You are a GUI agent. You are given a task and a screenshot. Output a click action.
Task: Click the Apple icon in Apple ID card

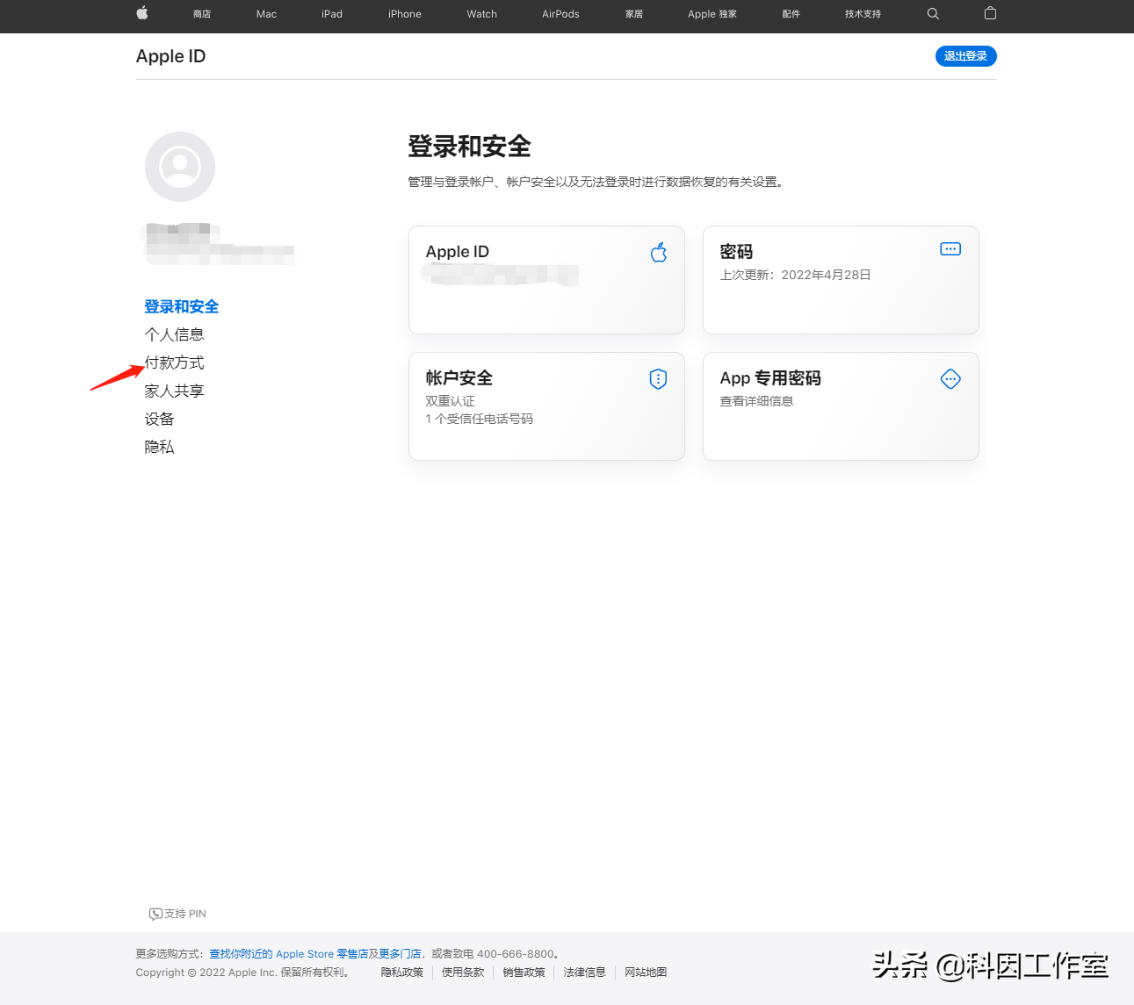pos(658,253)
